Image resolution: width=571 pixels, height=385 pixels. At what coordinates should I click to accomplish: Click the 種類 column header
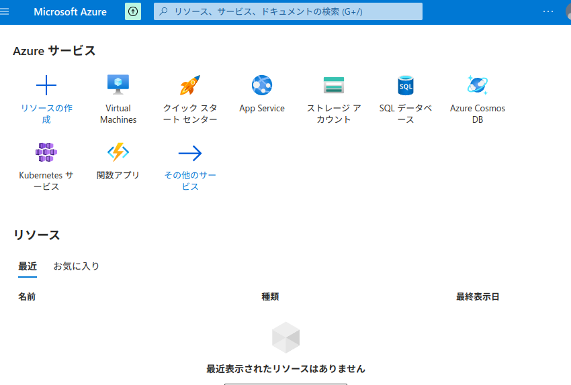point(270,296)
